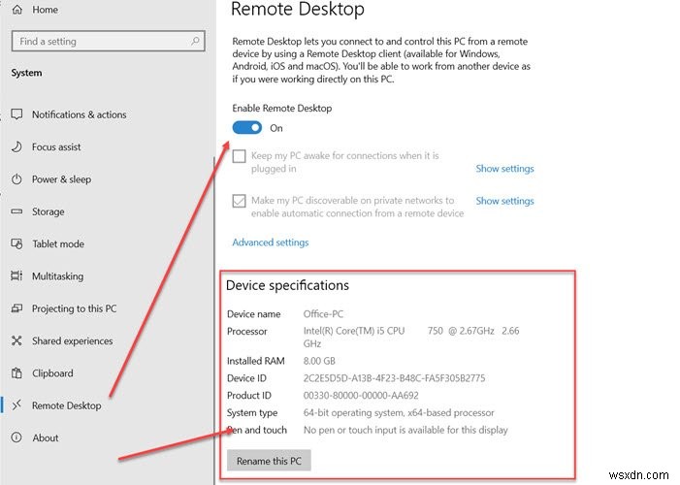
Task: Select Power & sleep in sidebar
Action: click(61, 179)
